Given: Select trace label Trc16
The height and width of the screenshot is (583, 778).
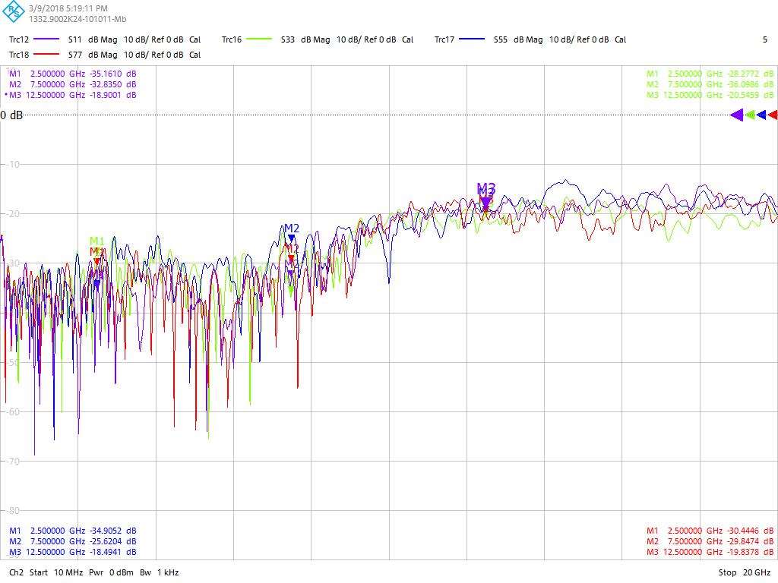Looking at the screenshot, I should tap(232, 39).
